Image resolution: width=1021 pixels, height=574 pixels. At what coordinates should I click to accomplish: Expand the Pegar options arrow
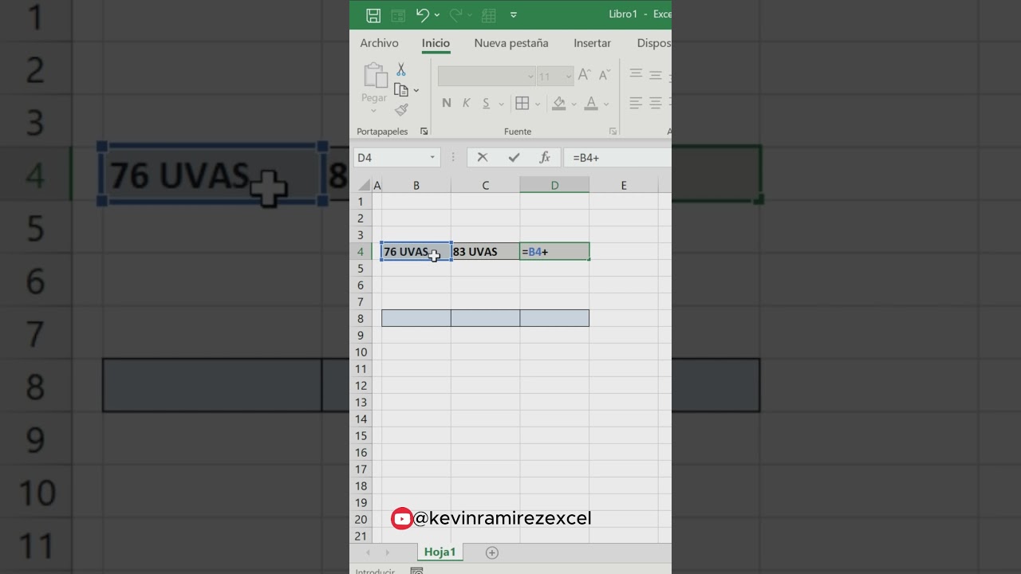(x=373, y=111)
